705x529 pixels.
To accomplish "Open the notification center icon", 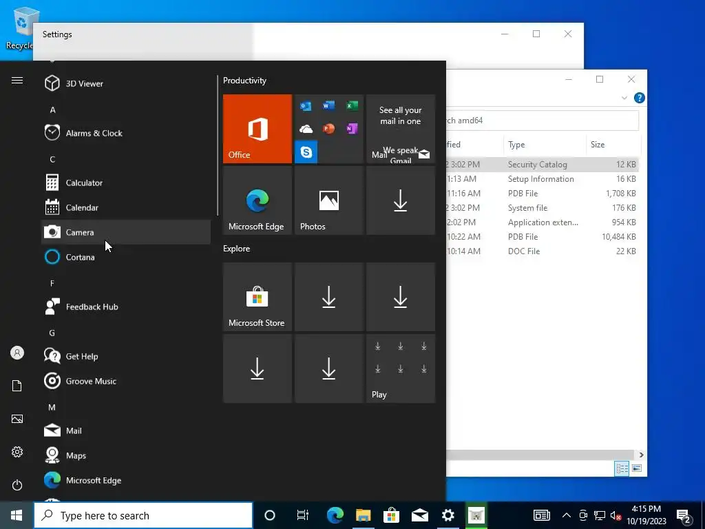I will tap(684, 517).
